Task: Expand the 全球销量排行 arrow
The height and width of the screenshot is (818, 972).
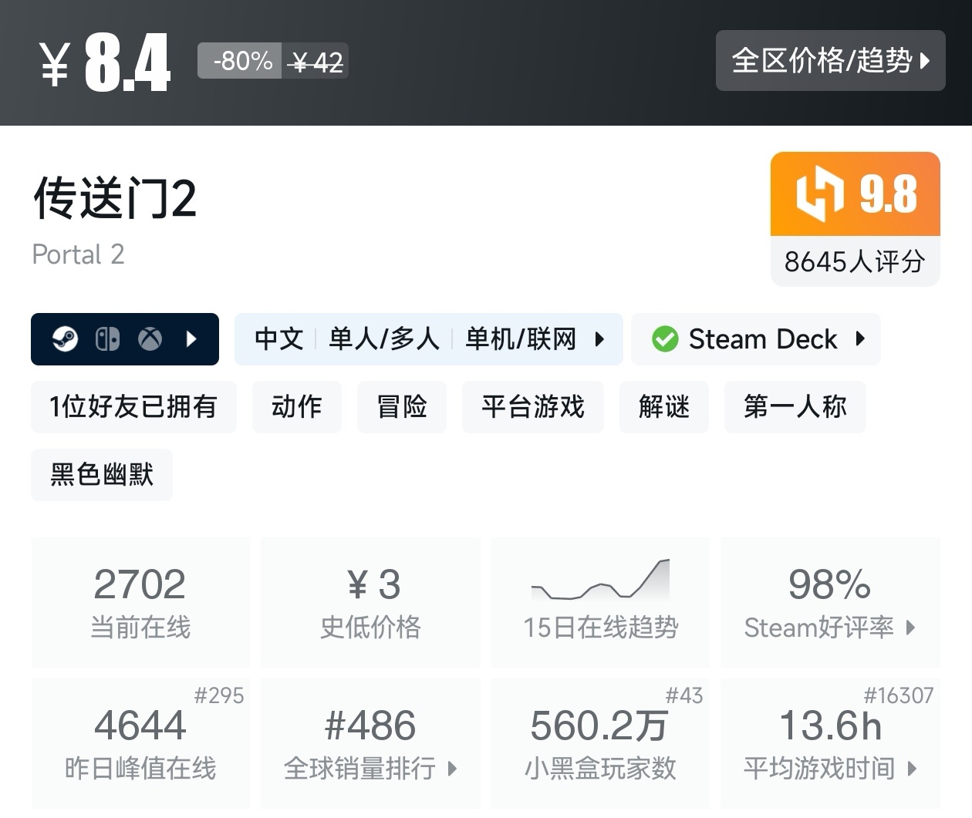Action: click(x=452, y=769)
